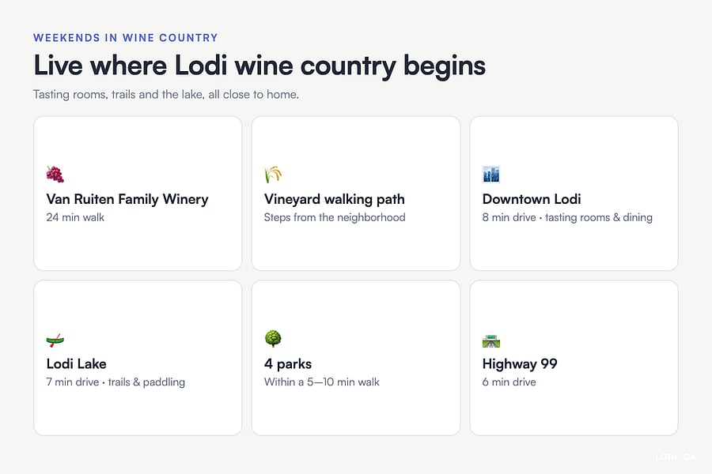This screenshot has width=712, height=474.
Task: Click the tree icon above 4 parks
Action: point(273,339)
